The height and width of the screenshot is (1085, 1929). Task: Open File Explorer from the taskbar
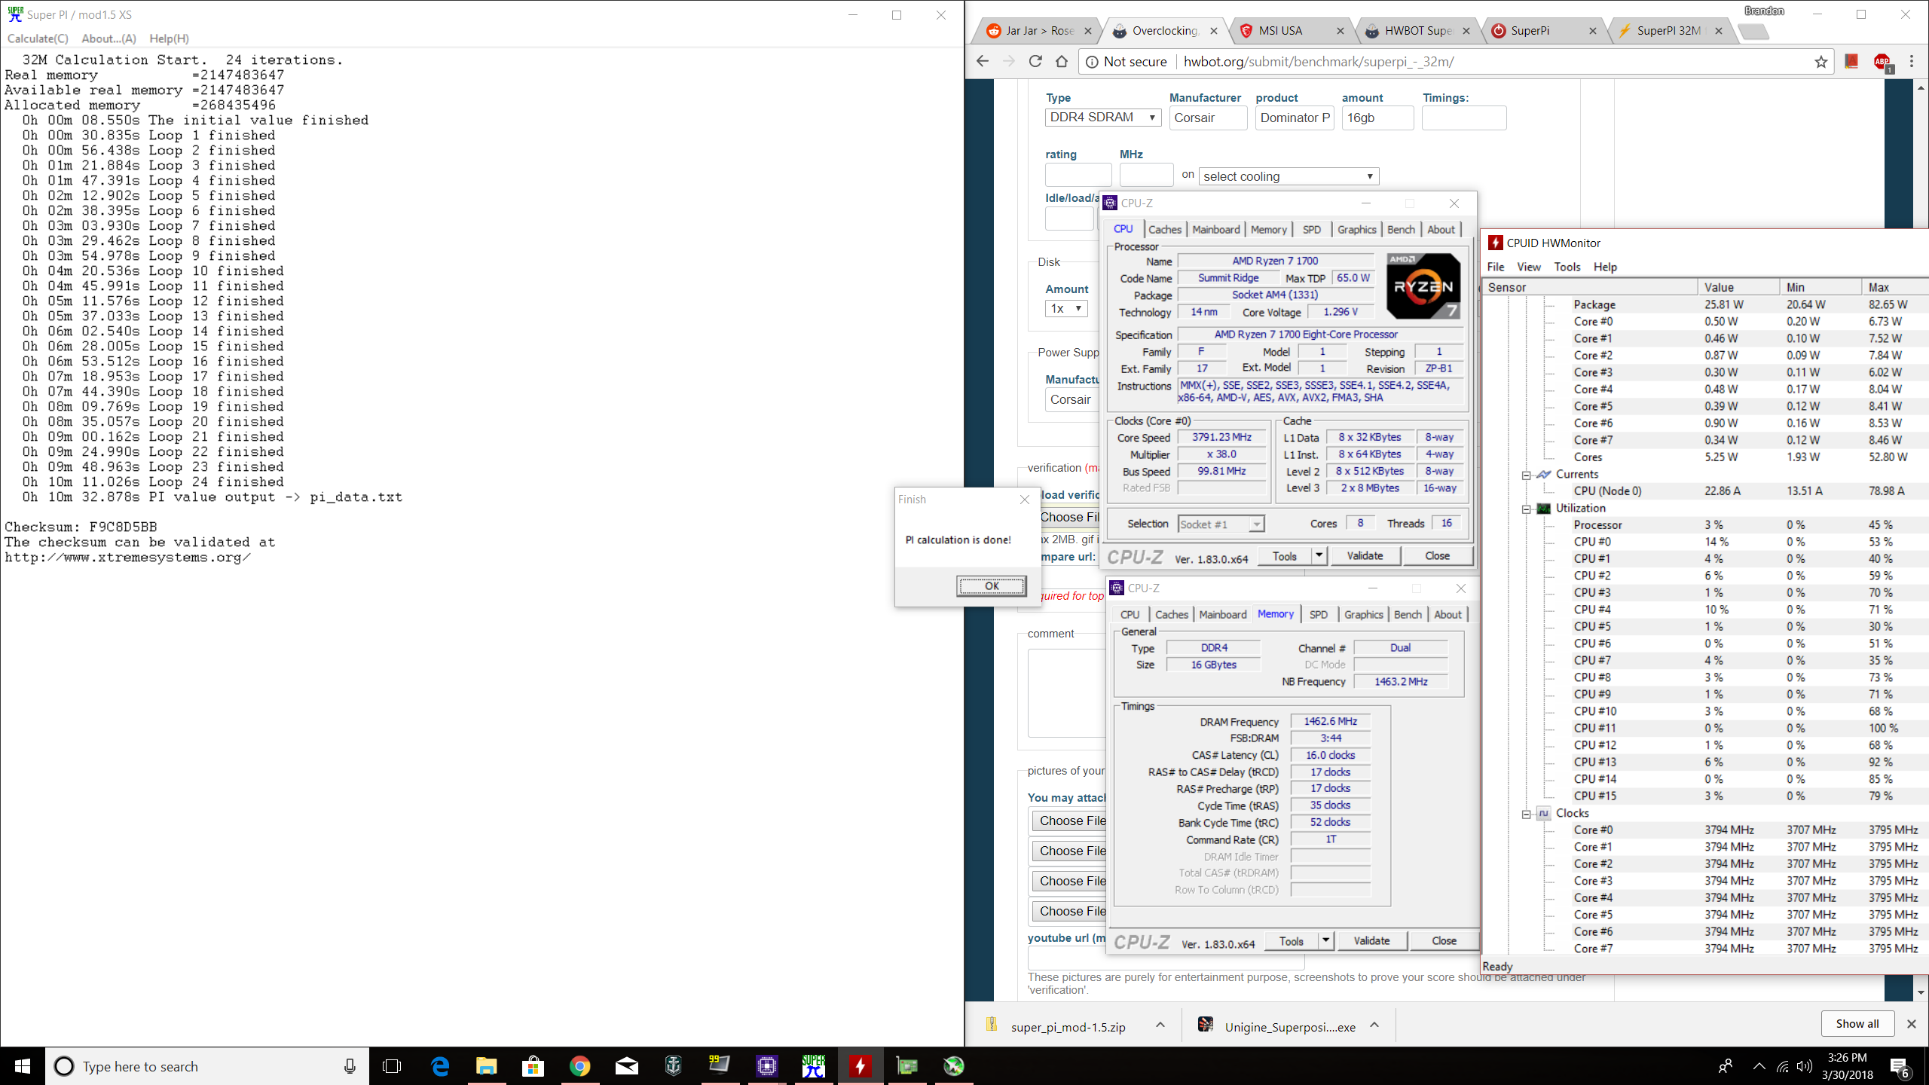click(486, 1066)
